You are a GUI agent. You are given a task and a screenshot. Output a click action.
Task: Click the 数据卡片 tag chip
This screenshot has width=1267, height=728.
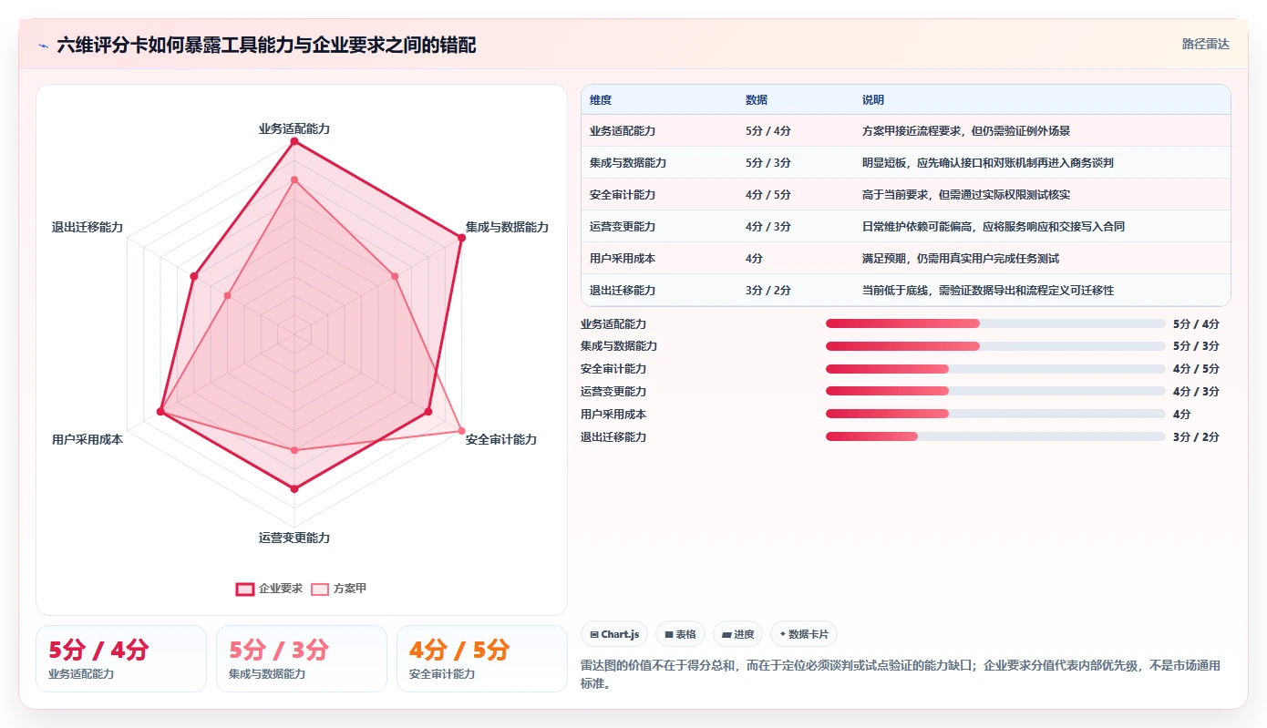coord(803,634)
